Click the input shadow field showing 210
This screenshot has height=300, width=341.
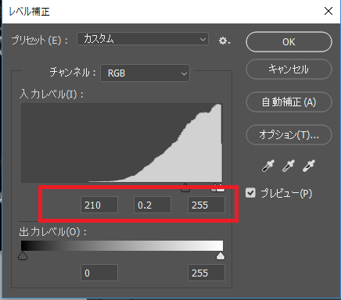[99, 205]
